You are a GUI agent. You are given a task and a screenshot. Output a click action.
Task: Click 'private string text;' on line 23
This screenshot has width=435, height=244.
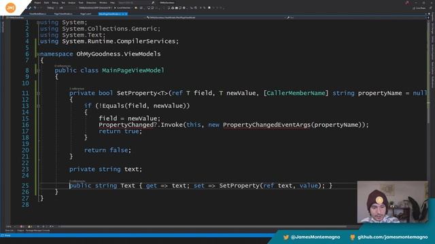106,169
